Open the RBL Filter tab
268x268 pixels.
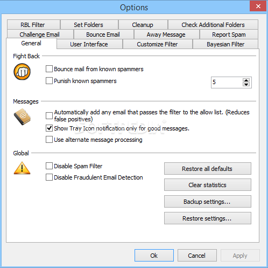tap(33, 25)
